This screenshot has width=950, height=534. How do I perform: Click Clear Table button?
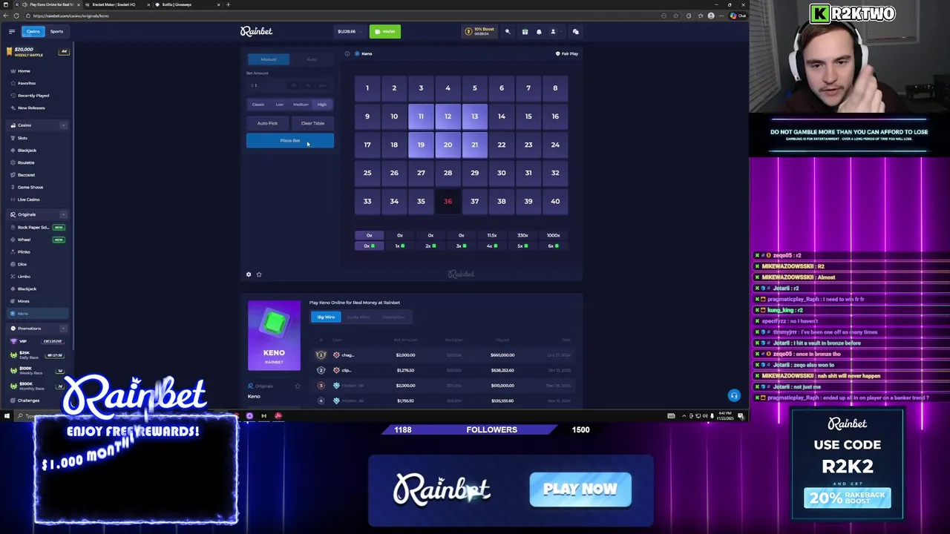coord(312,123)
